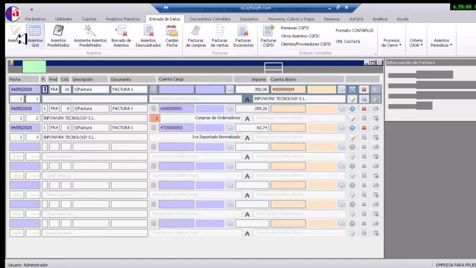Screen dimensions: 476x268
Task: Toggle the 'A' marker next to INFOWORK description
Action: coord(247,99)
